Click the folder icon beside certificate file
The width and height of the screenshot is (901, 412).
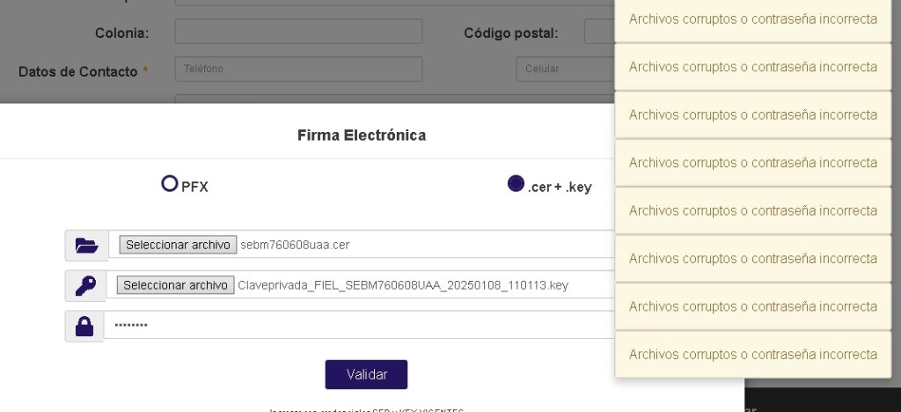click(x=86, y=246)
